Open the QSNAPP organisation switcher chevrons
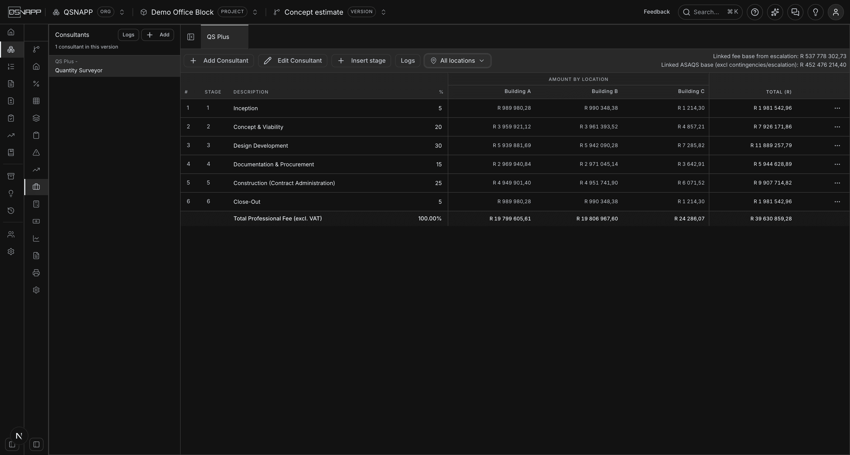This screenshot has height=455, width=850. pyautogui.click(x=122, y=12)
